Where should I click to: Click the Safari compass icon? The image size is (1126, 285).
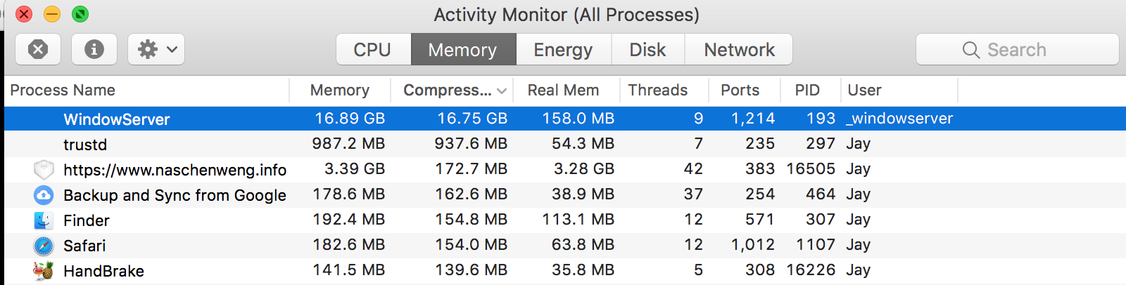(x=44, y=246)
